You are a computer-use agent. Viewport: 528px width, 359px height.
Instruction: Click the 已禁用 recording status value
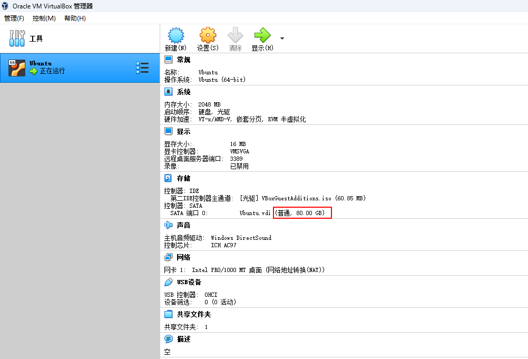239,167
